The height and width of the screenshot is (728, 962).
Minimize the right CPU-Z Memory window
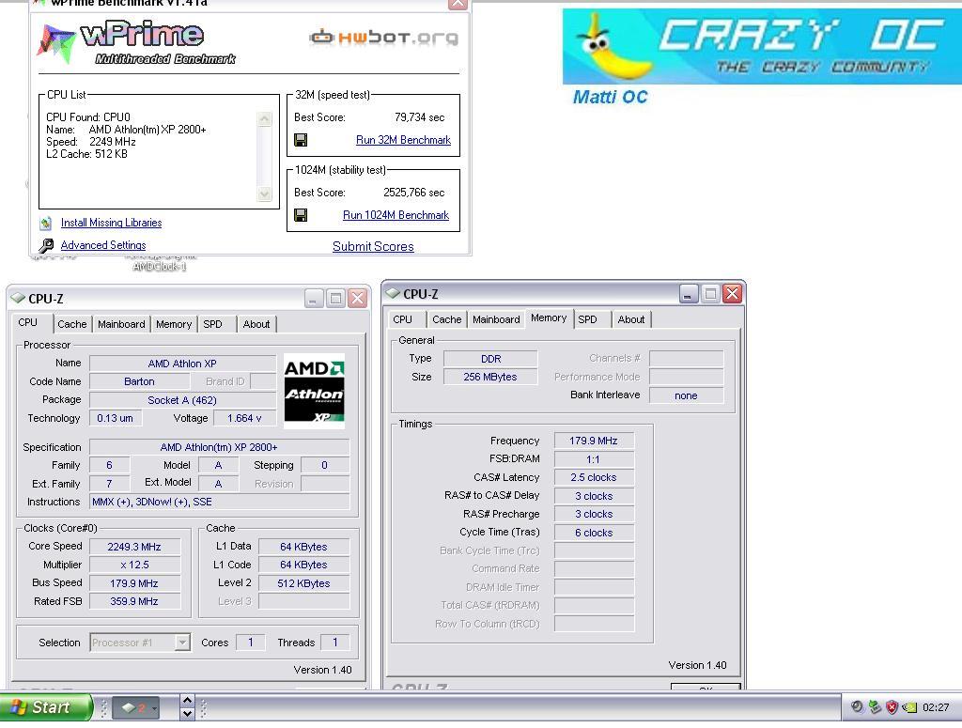click(689, 294)
